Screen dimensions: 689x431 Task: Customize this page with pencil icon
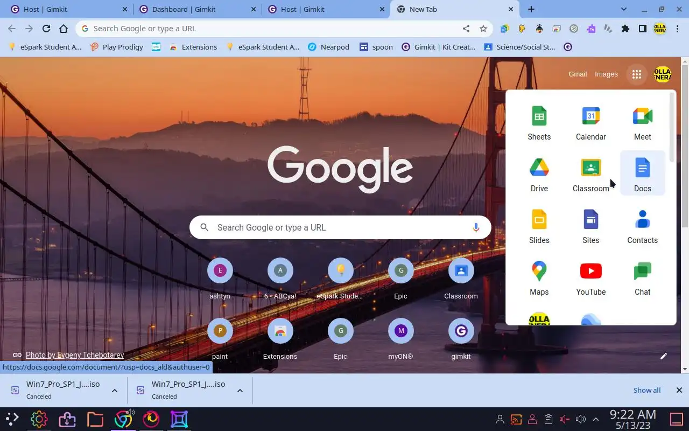[x=664, y=356]
